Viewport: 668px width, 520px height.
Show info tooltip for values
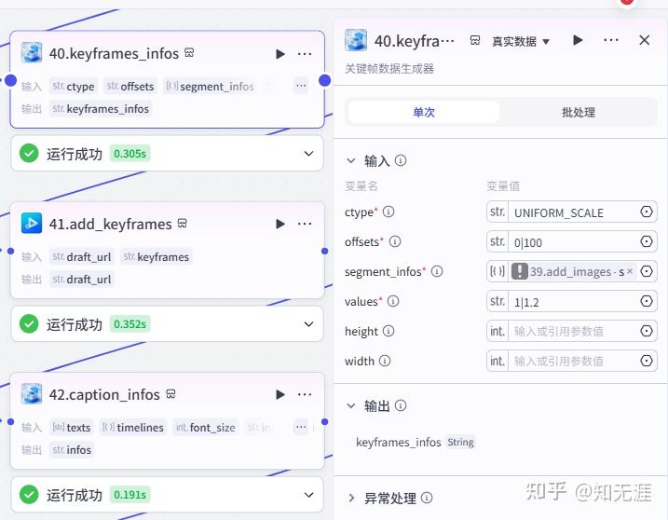point(393,301)
